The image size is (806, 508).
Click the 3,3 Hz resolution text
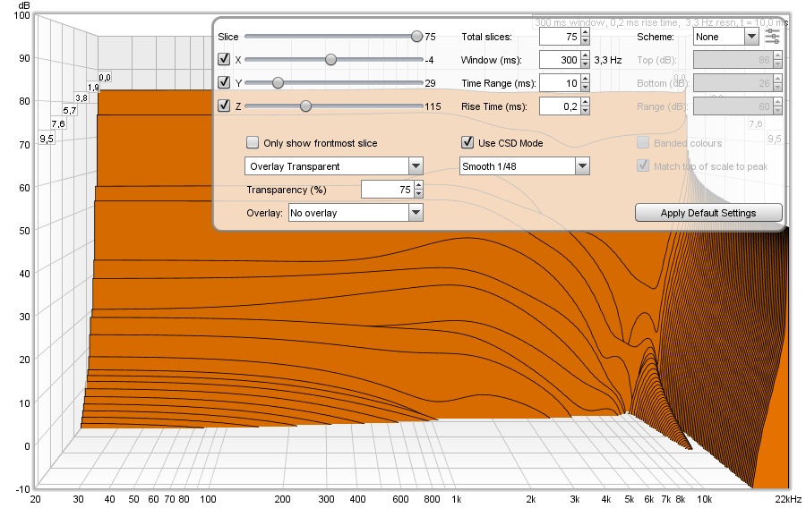607,60
